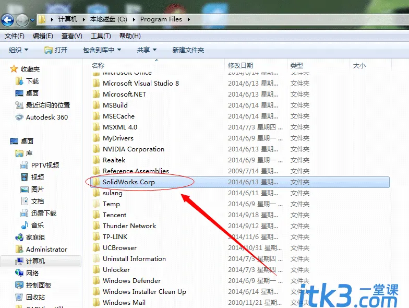Sort by the 名称 column header
The height and width of the screenshot is (308, 409).
[98, 65]
